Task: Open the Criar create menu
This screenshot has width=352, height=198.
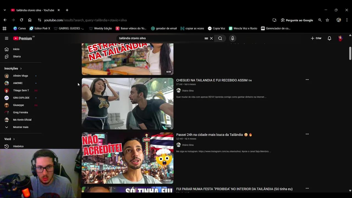Action: tap(316, 38)
